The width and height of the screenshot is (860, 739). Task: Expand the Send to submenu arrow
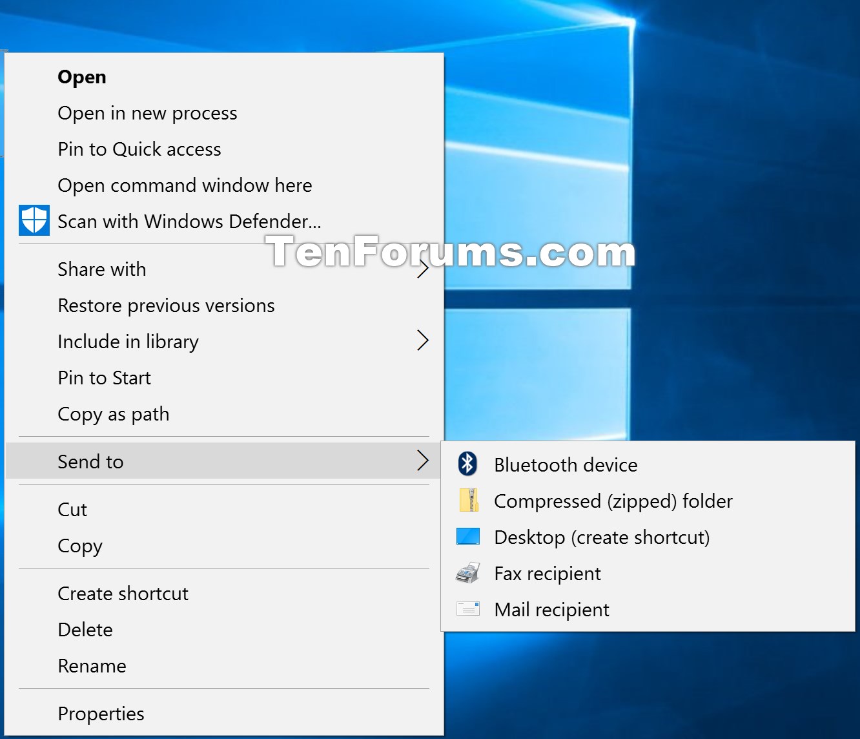tap(423, 461)
